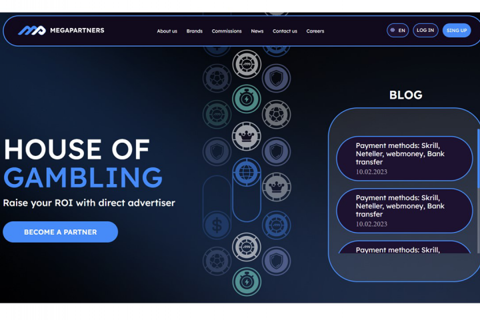Click the gray crown chip beside the globe chip
Viewport: 480px width, 320px height.
click(277, 187)
